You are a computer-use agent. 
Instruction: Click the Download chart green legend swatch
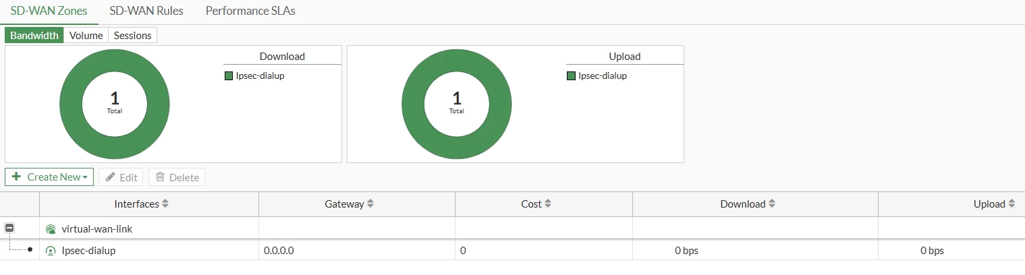coord(228,76)
